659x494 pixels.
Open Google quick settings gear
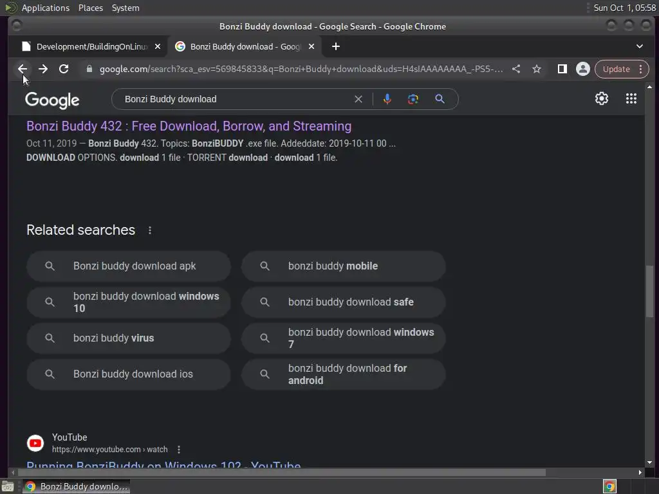point(602,98)
